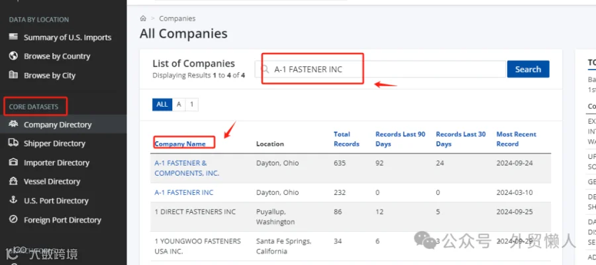Image resolution: width=596 pixels, height=265 pixels.
Task: Click the company search input field
Action: tap(381, 69)
